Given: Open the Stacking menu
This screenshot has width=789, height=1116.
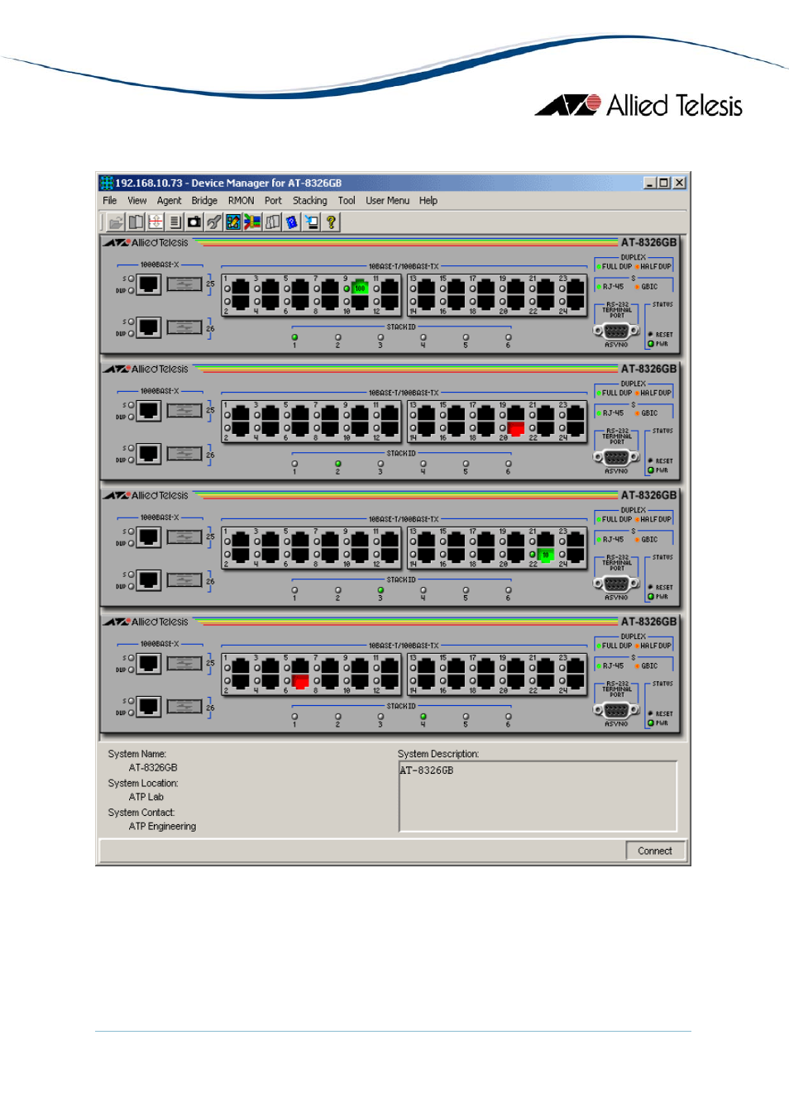Looking at the screenshot, I should click(310, 201).
